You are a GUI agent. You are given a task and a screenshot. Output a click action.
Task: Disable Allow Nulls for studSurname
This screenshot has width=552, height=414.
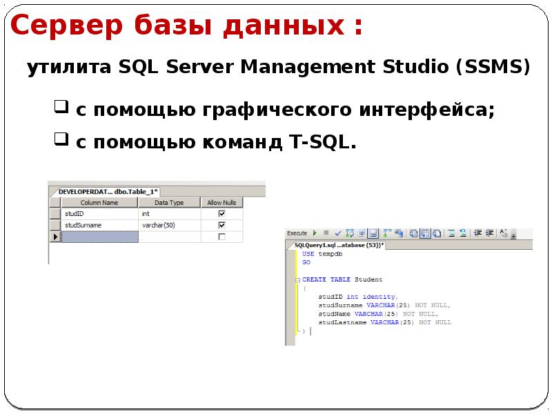222,225
